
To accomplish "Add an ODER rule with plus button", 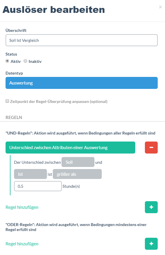I will coord(151,244).
